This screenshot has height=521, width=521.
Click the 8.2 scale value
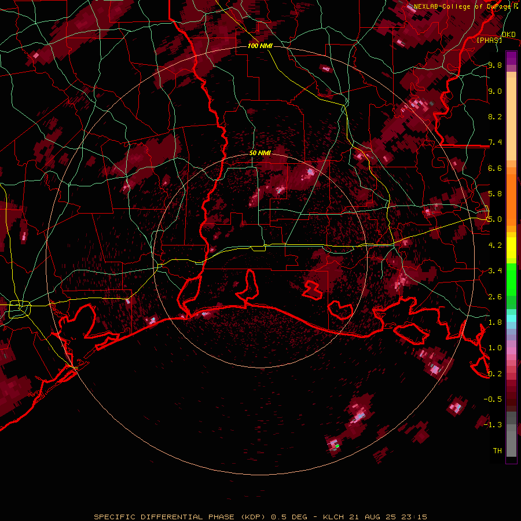coord(495,116)
